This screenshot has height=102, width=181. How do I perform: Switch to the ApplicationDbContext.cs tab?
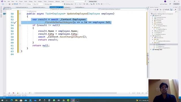click(x=39, y=7)
